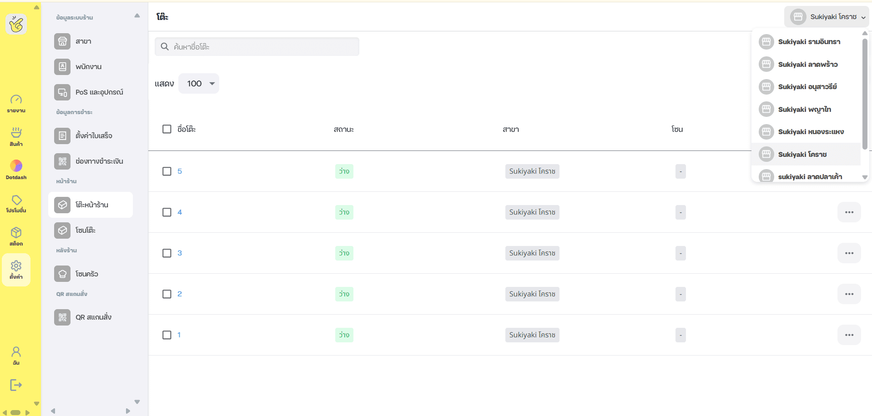Open the ตั้งค่า settings section
872x416 pixels.
click(x=16, y=270)
